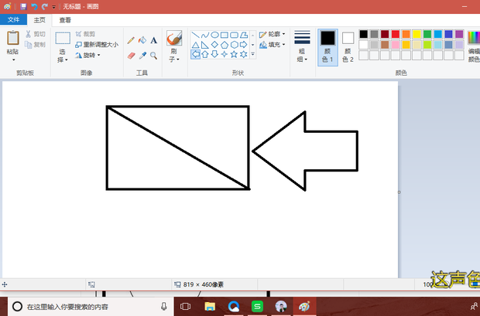The width and height of the screenshot is (480, 316).
Task: Activate the 颜色 1 foreground color
Action: click(x=327, y=47)
